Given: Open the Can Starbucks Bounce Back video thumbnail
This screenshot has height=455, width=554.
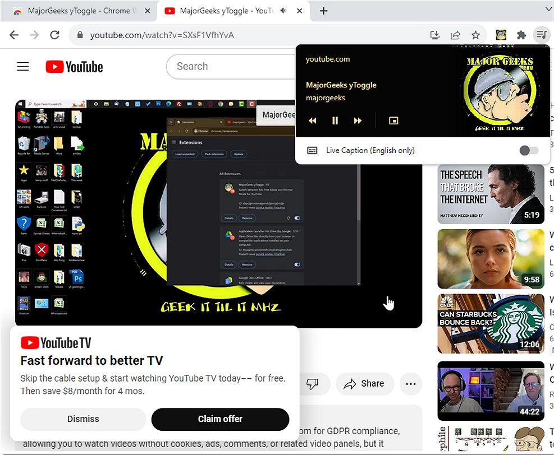Looking at the screenshot, I should pyautogui.click(x=491, y=323).
